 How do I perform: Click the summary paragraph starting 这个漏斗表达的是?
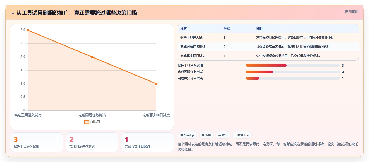tap(268, 147)
